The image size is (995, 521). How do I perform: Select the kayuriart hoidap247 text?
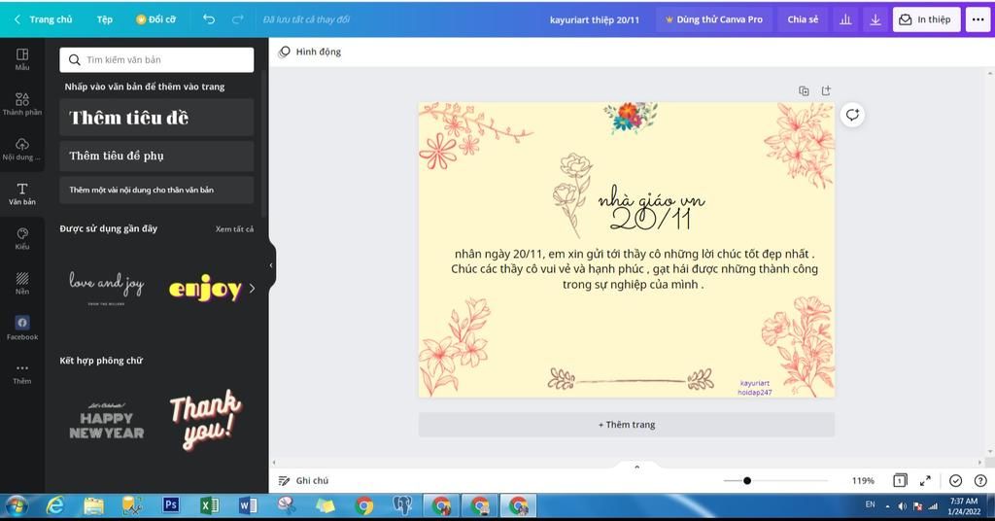coord(754,388)
